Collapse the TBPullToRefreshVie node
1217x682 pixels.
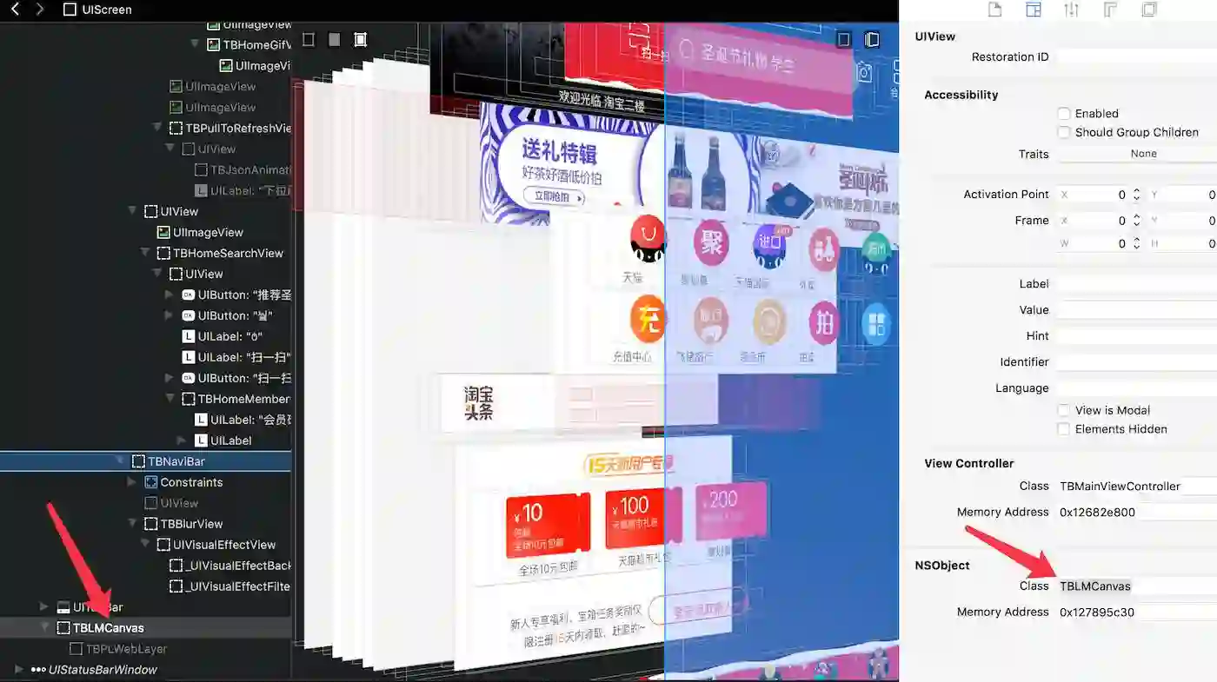pyautogui.click(x=157, y=128)
